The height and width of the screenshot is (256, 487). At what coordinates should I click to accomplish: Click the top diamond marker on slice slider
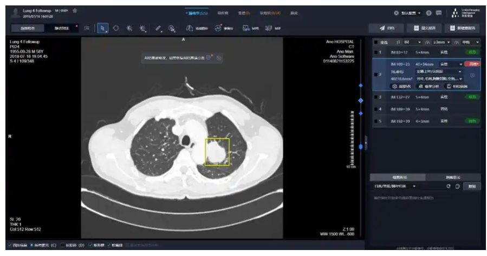[361, 86]
